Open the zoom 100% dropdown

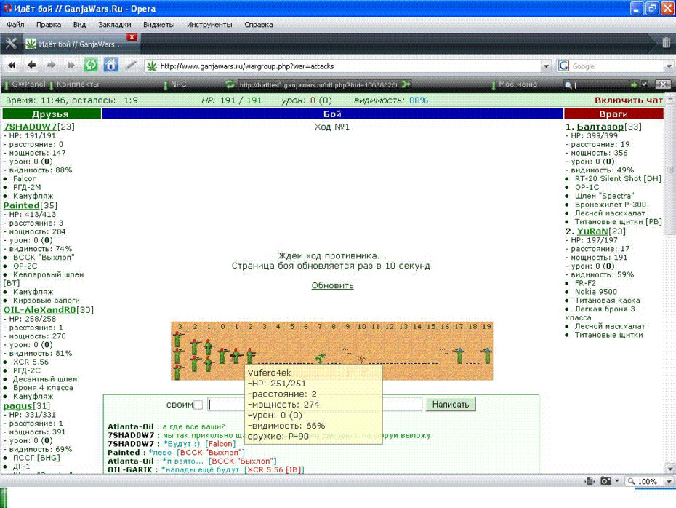click(669, 481)
